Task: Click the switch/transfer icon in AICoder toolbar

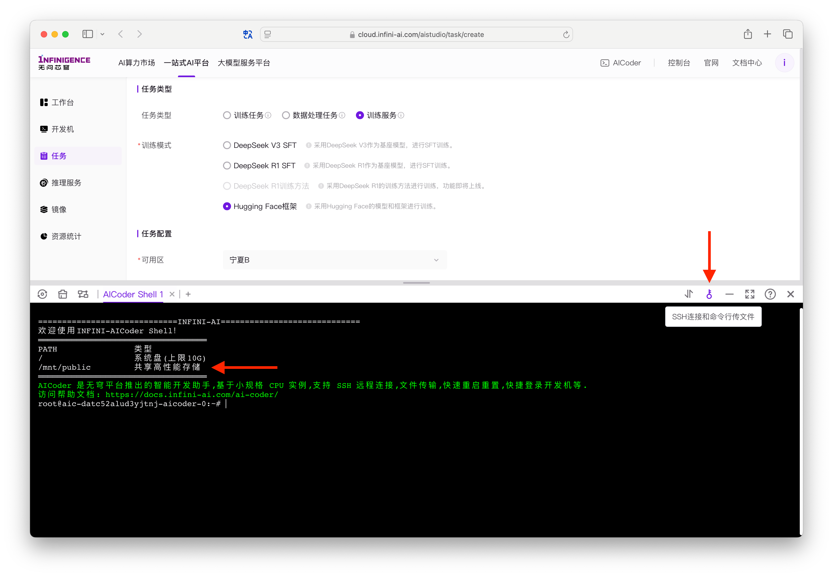Action: pyautogui.click(x=83, y=294)
